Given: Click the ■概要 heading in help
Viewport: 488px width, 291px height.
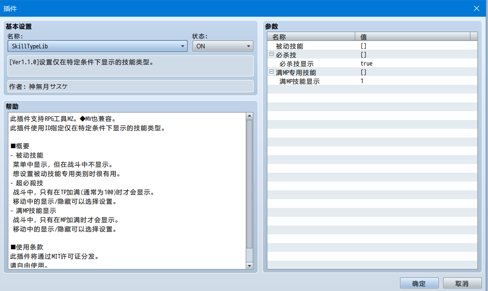Looking at the screenshot, I should pyautogui.click(x=20, y=146).
